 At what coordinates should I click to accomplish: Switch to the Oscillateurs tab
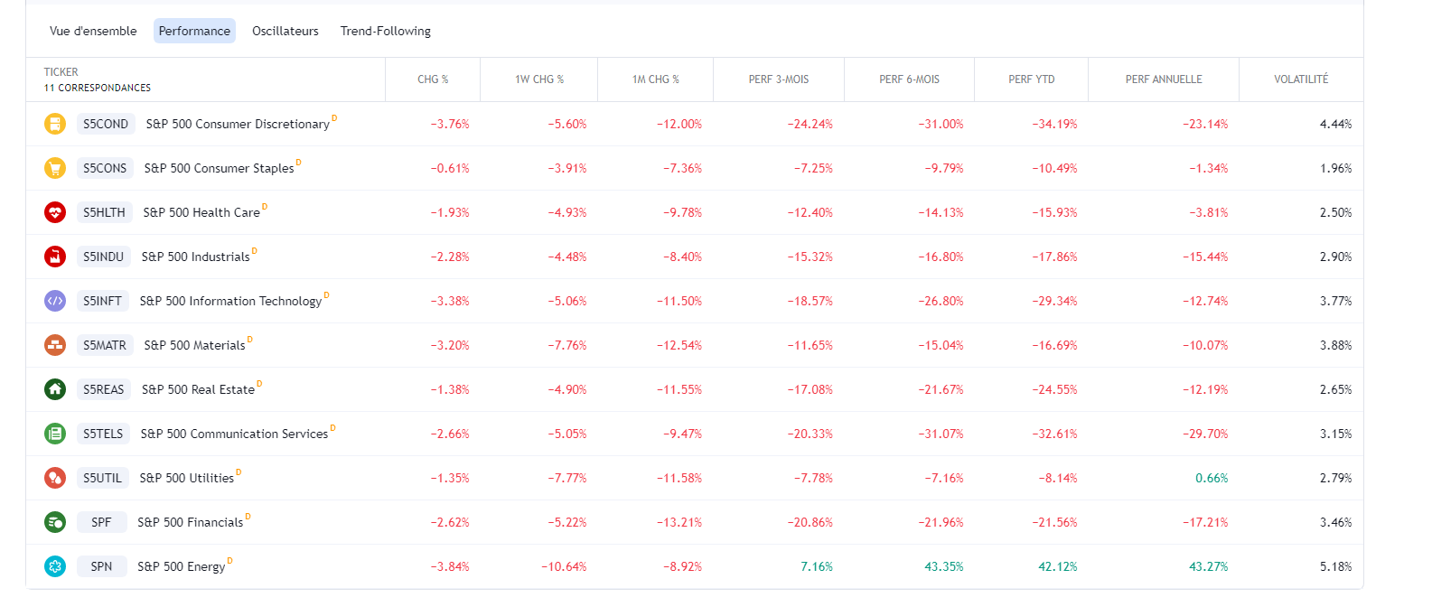click(x=285, y=31)
